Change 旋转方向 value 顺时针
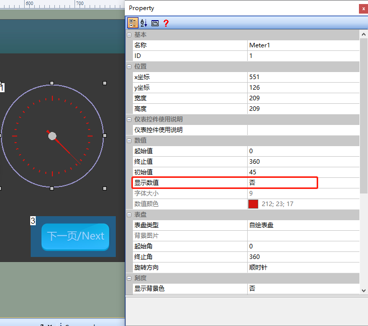 point(303,267)
